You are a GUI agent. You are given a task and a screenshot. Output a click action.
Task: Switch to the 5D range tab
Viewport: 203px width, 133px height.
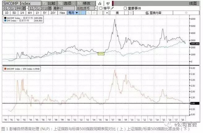(x=14, y=13)
